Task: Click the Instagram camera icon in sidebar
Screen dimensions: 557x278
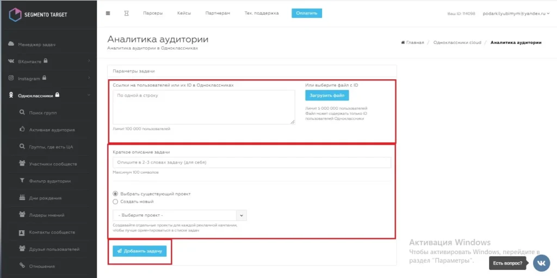Action: (x=11, y=78)
